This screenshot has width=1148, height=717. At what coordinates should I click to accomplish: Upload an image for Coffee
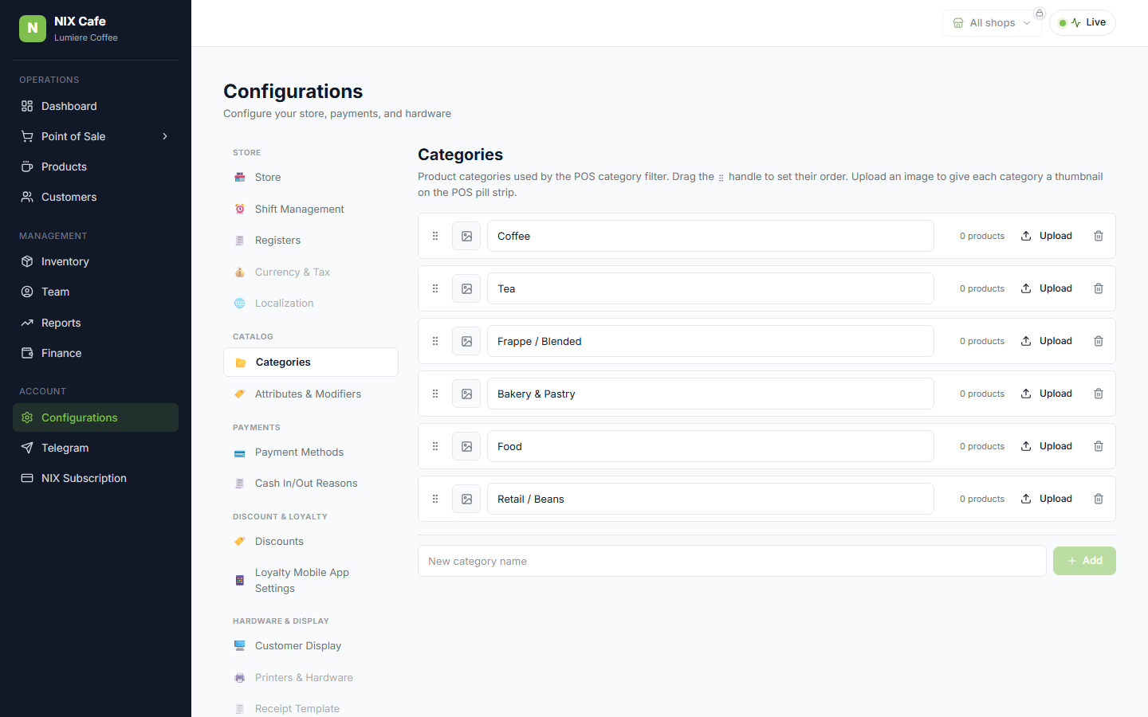click(x=1047, y=236)
